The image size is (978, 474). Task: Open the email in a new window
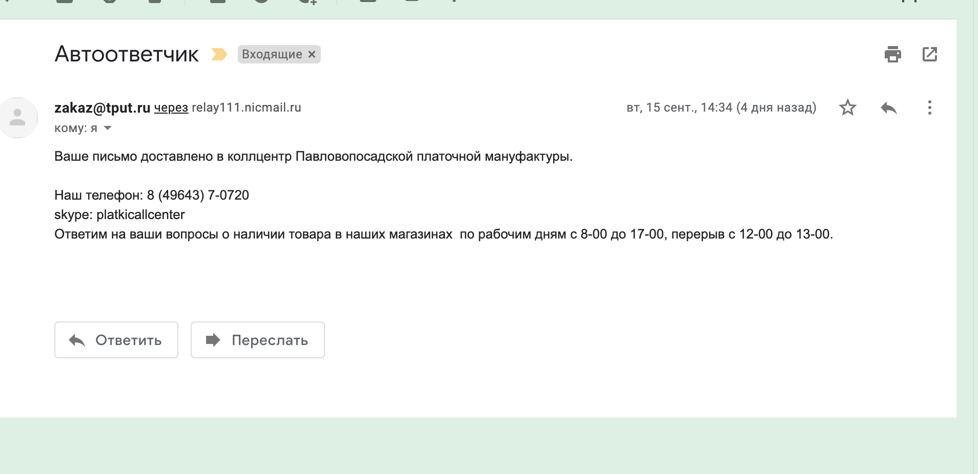(929, 54)
